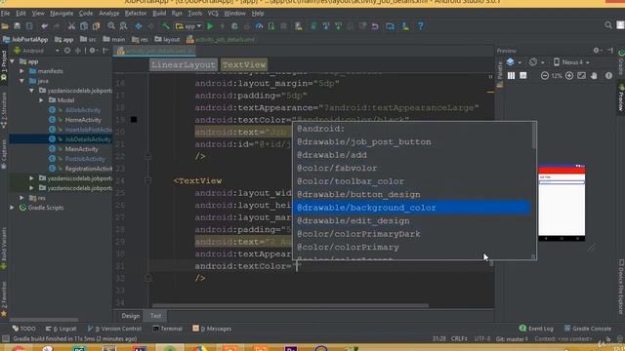Open the TODO tool window
625x351 pixels.
coord(23,329)
